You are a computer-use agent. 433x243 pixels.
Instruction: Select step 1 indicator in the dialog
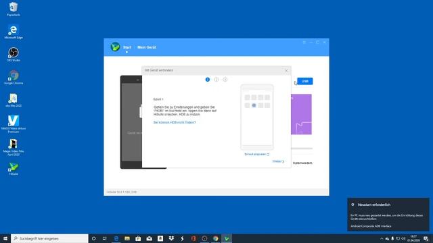pyautogui.click(x=208, y=80)
